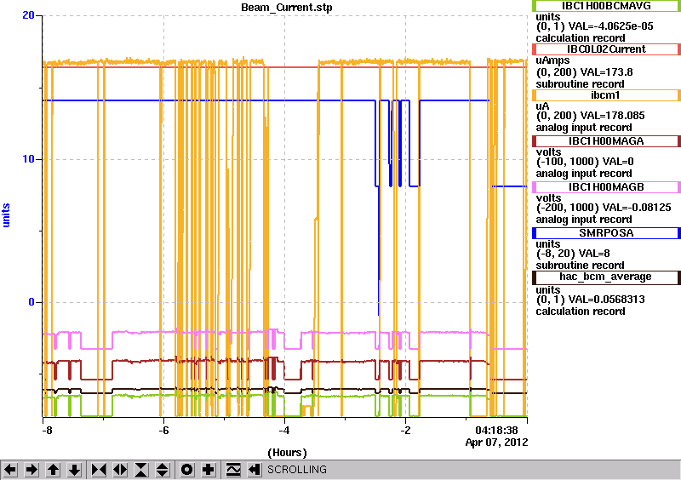Screen dimensions: 681x480
Task: Select the IBC0L02Current curve legend label
Action: point(606,49)
